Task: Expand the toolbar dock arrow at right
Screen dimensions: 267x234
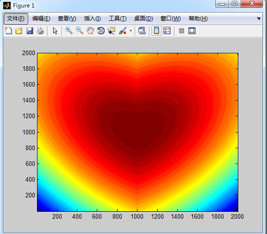Action: [259, 18]
